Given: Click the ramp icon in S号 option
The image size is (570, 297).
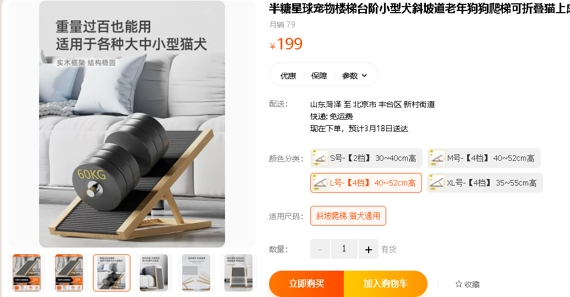Looking at the screenshot, I should [320, 158].
